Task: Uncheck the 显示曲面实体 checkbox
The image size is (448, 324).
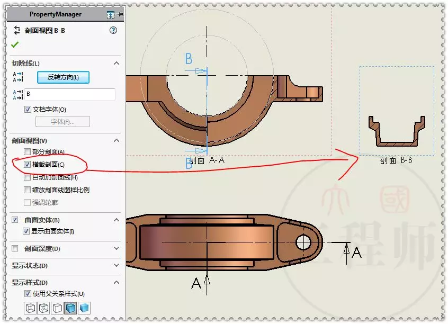Action: click(x=26, y=231)
